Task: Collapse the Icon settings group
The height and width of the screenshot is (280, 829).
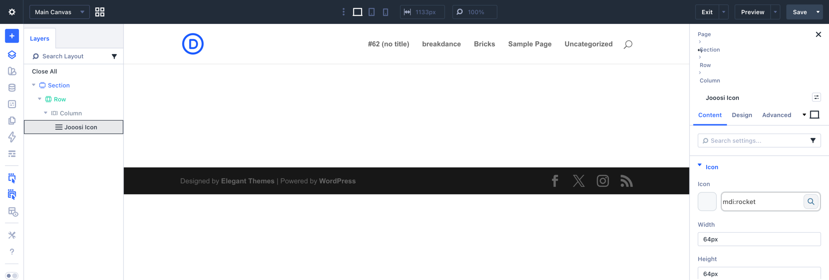Action: pyautogui.click(x=699, y=165)
